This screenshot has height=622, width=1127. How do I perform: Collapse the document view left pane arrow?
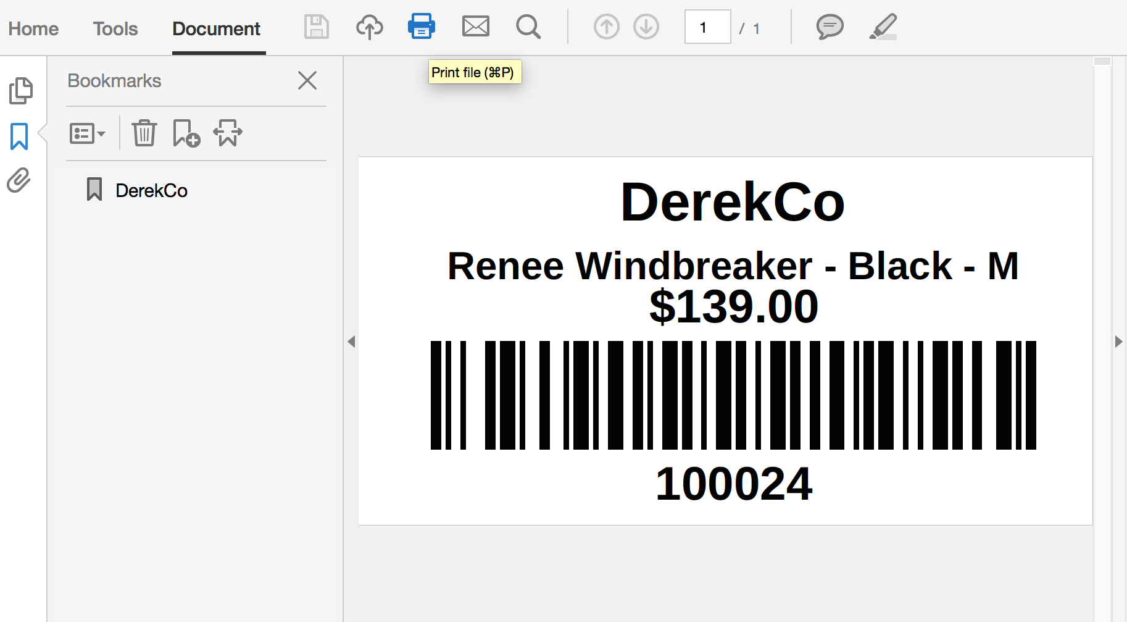point(351,342)
